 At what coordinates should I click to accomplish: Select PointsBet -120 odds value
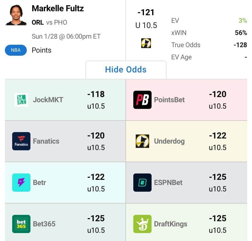pyautogui.click(x=218, y=94)
